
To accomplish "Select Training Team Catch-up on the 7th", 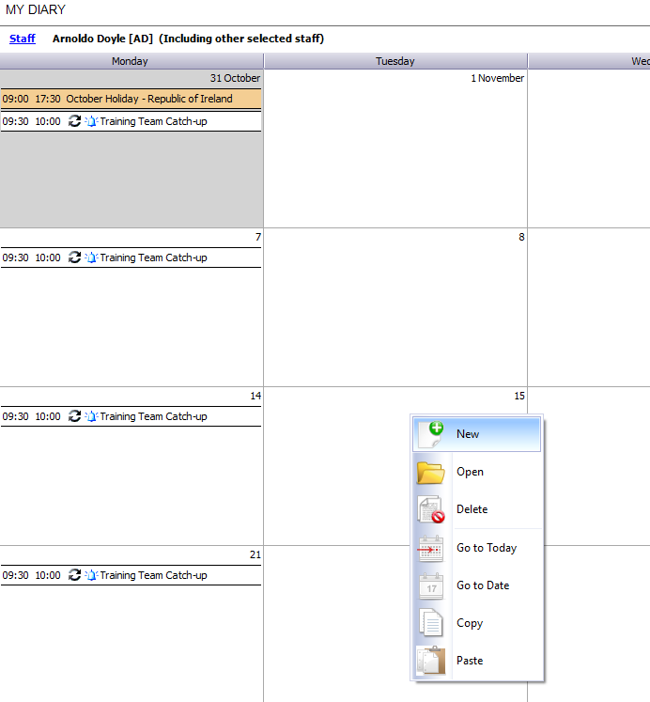I will pos(131,257).
